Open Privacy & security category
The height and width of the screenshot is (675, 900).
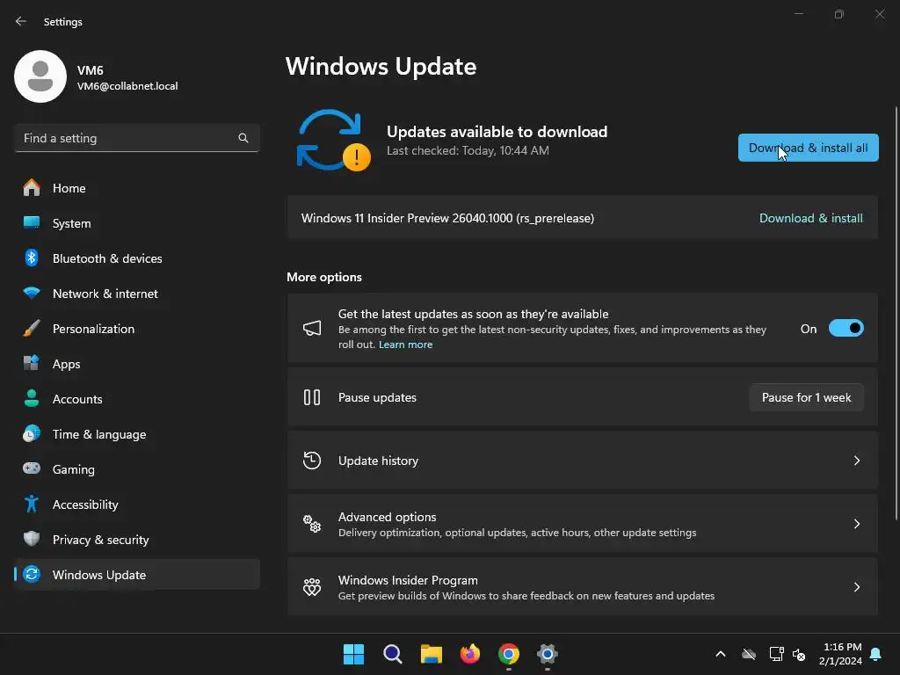click(137, 539)
